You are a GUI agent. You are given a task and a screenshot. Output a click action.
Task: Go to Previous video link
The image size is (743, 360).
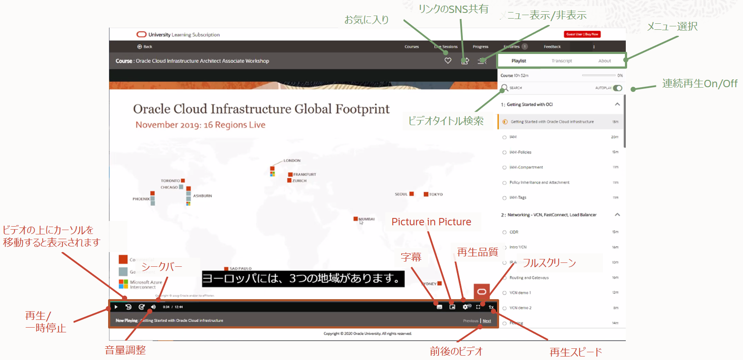pyautogui.click(x=471, y=321)
